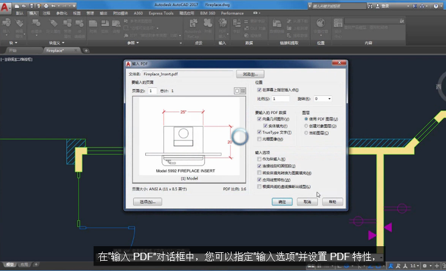Enable the 作为块输入 checkbox
The image size is (446, 271).
point(259,159)
